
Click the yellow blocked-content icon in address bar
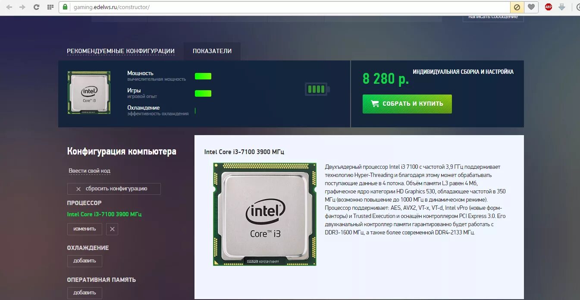[x=517, y=7]
